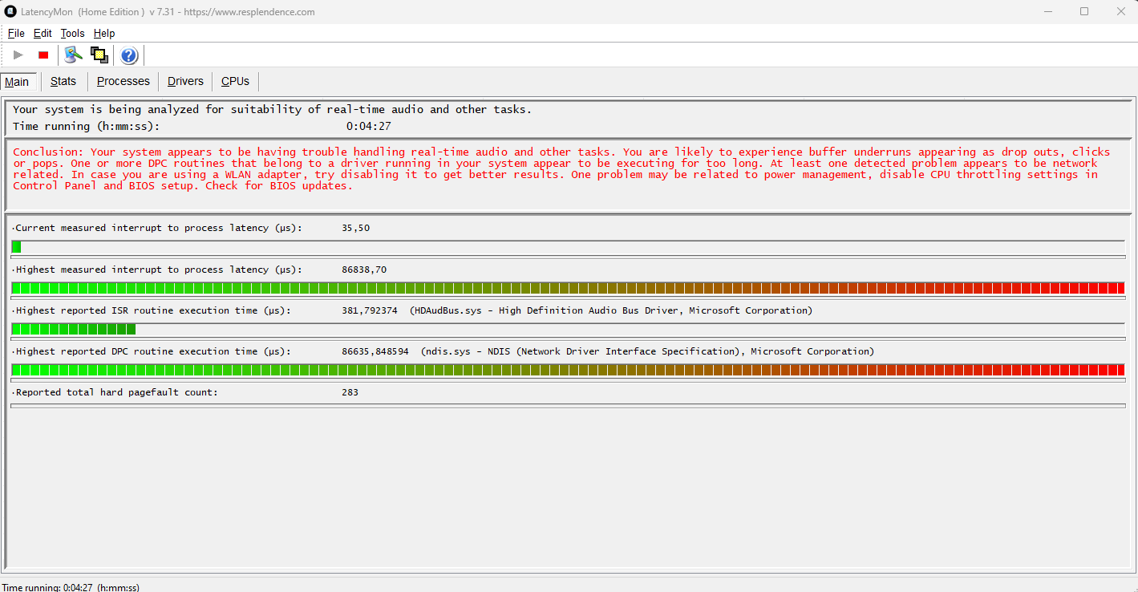Click the red Conclusion text paragraph
This screenshot has width=1138, height=592.
point(561,168)
